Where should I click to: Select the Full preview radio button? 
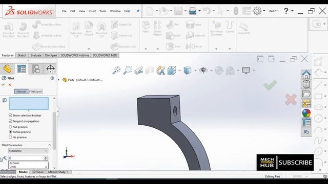click(x=10, y=127)
